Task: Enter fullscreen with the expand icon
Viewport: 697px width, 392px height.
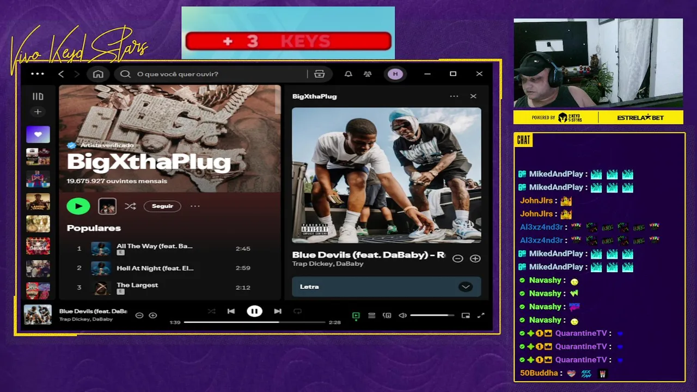Action: click(481, 315)
